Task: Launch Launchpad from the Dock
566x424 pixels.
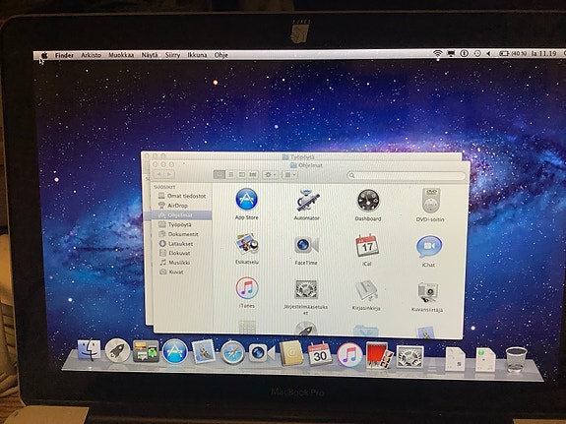Action: point(118,350)
